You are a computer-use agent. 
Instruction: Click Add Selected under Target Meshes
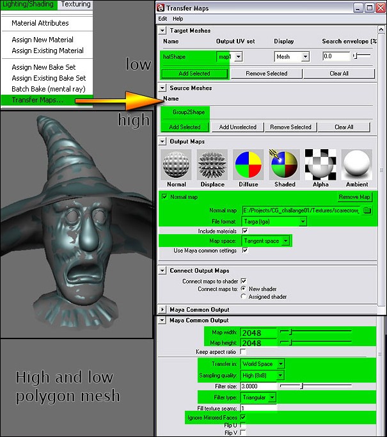[194, 74]
